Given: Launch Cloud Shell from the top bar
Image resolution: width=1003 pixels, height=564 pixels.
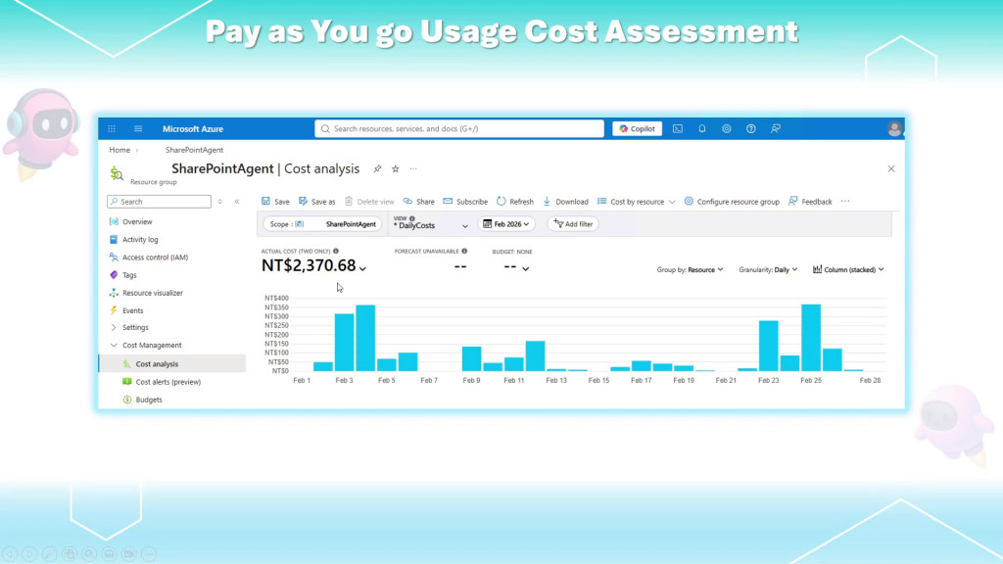Looking at the screenshot, I should [678, 128].
